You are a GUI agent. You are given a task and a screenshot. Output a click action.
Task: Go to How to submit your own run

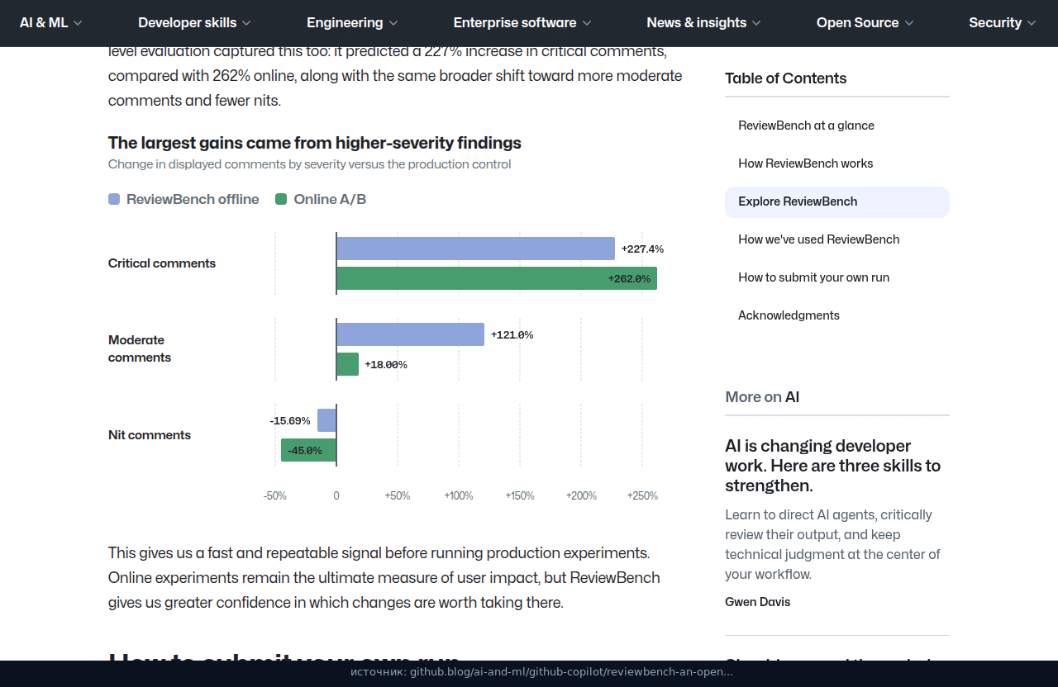click(814, 277)
